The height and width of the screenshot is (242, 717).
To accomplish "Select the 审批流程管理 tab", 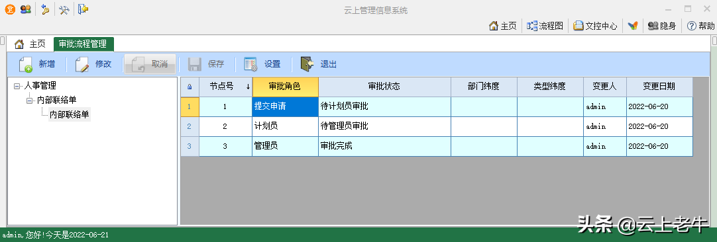I will pos(83,44).
